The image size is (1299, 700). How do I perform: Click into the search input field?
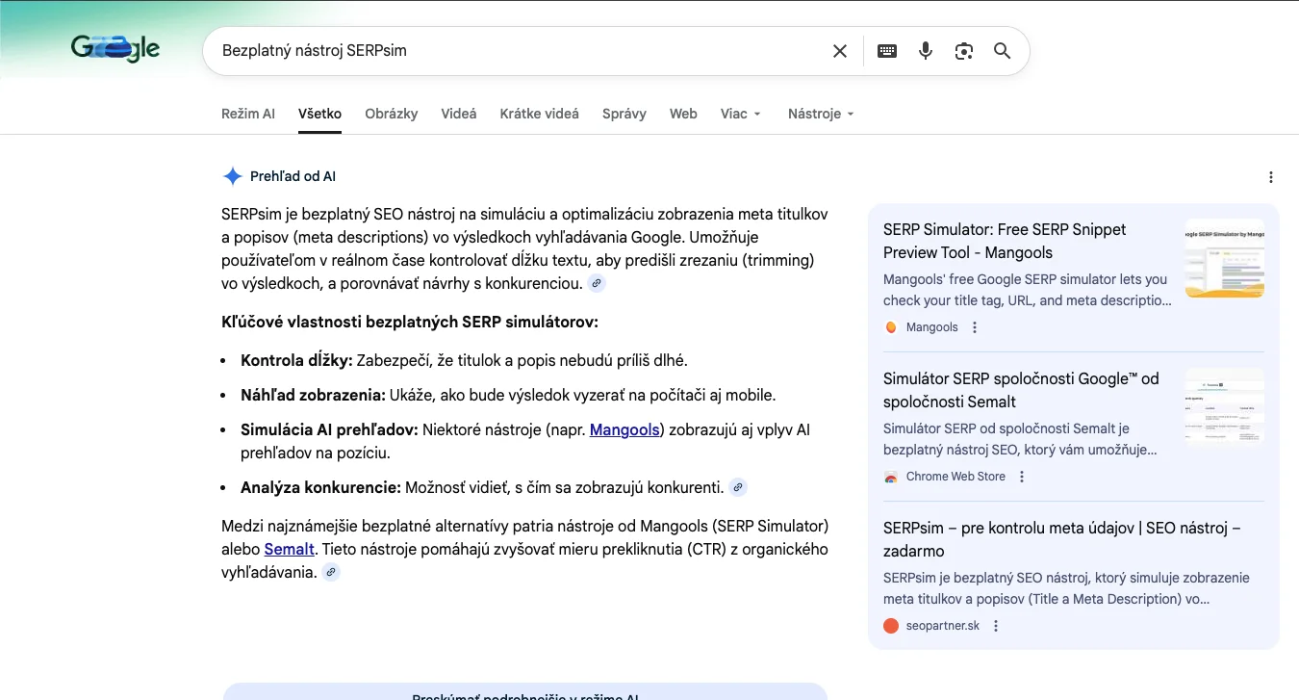click(520, 51)
